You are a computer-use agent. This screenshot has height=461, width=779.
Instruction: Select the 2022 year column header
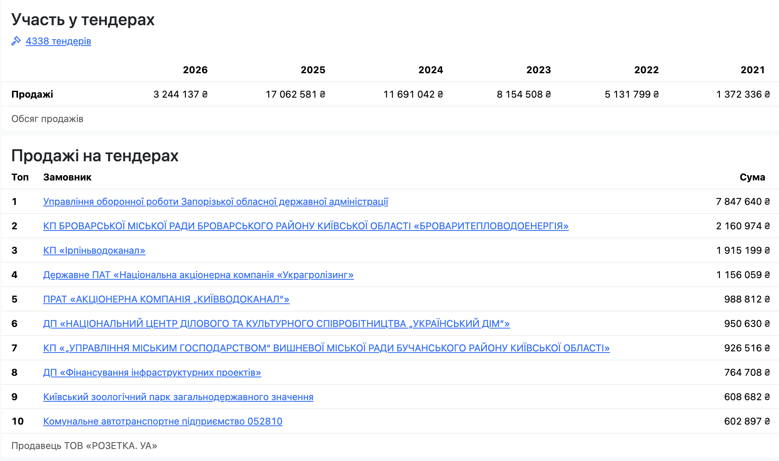click(x=646, y=70)
